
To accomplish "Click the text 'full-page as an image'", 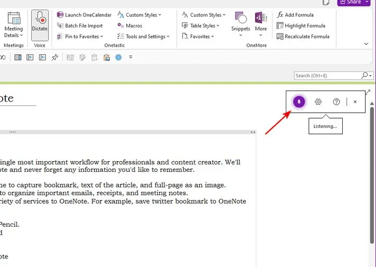I will (x=190, y=185).
